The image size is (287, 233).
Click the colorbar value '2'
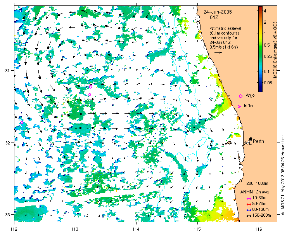tap(265, 22)
